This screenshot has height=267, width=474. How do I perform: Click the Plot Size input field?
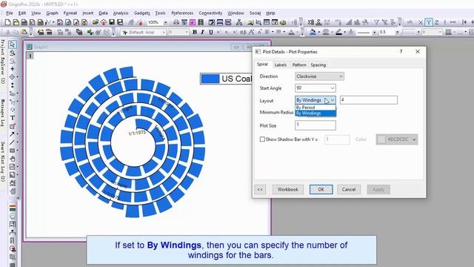pos(315,125)
